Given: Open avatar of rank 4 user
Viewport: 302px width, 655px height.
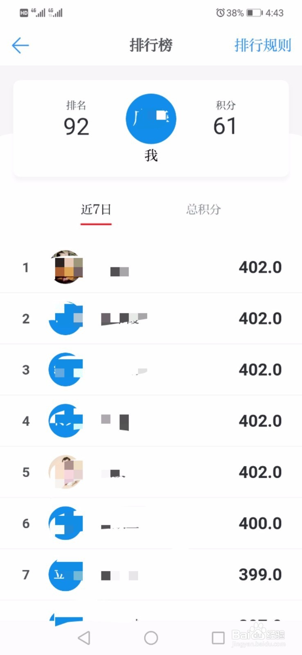Looking at the screenshot, I should coord(66,421).
